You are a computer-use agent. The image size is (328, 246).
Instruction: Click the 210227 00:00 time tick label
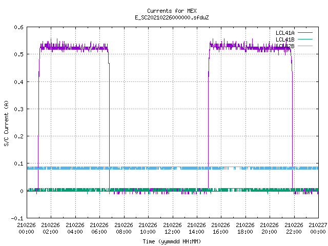318,229
